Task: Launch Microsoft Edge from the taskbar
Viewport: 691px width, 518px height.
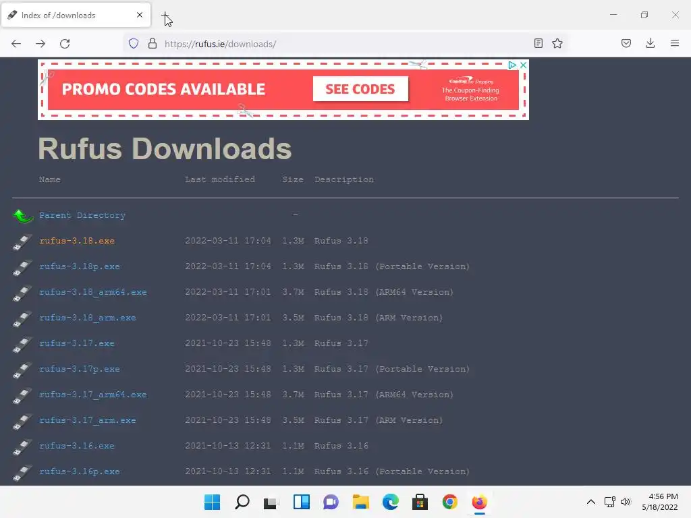Action: (391, 502)
